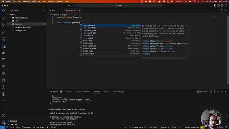Image resolution: width=229 pixels, height=129 pixels.
Task: Show additional activity bar views
Action: point(3,101)
